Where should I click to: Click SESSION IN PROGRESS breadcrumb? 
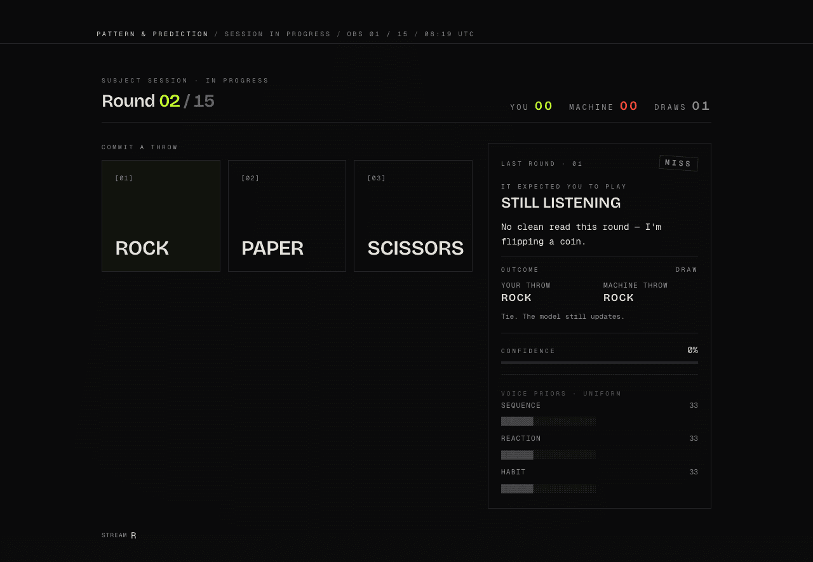pyautogui.click(x=278, y=34)
